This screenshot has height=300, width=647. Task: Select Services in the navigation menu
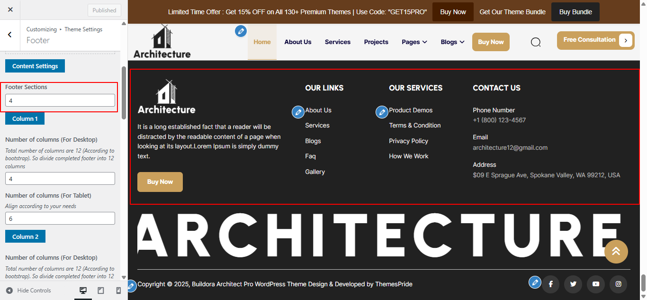(x=338, y=42)
